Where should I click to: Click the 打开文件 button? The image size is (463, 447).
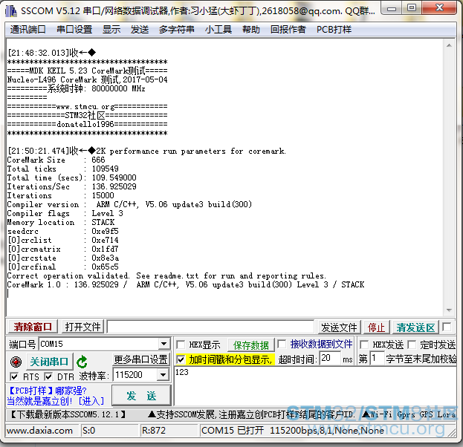point(82,327)
